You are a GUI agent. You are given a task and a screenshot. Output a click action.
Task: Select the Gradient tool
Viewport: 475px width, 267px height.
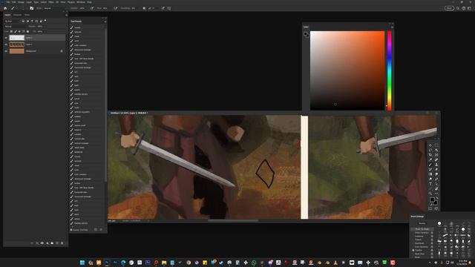click(430, 174)
